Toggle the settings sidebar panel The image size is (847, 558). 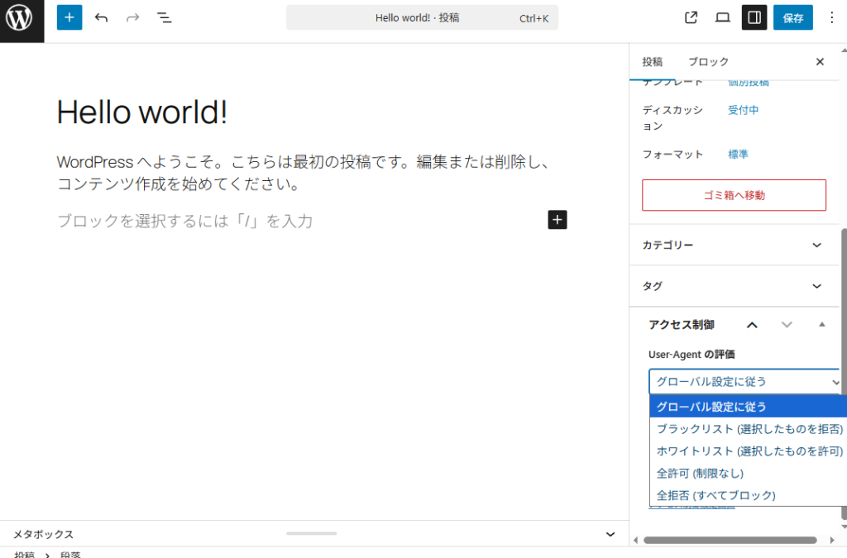coord(754,17)
